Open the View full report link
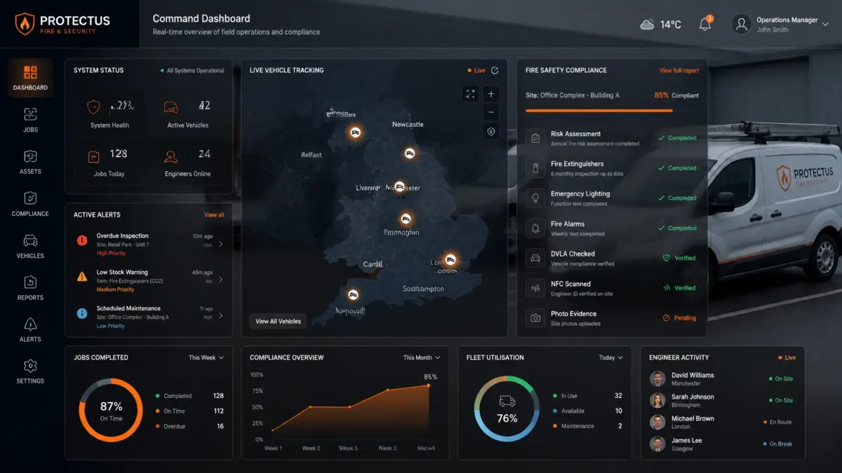Viewport: 842px width, 473px height. (x=679, y=71)
